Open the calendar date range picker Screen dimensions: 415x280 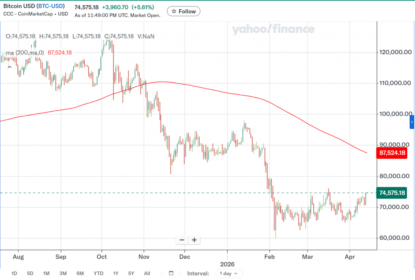pyautogui.click(x=171, y=273)
